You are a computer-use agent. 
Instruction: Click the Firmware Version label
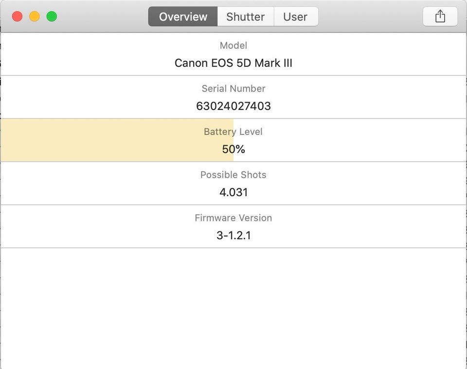(233, 218)
